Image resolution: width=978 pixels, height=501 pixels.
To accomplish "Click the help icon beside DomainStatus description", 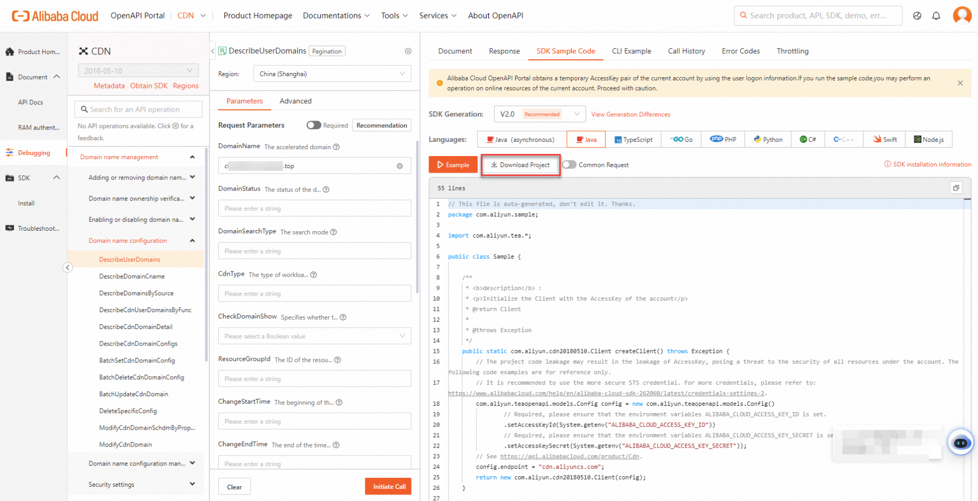I will click(x=326, y=189).
